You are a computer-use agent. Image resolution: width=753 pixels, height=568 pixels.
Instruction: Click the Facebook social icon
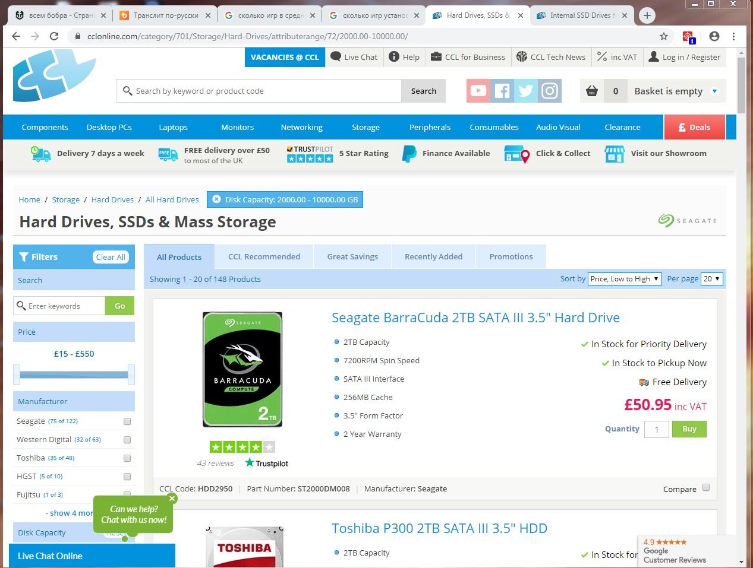(502, 91)
